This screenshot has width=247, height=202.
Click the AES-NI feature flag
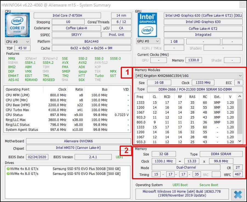point(13,80)
